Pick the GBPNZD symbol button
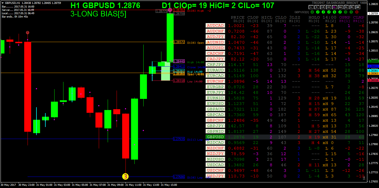 pos(215,131)
